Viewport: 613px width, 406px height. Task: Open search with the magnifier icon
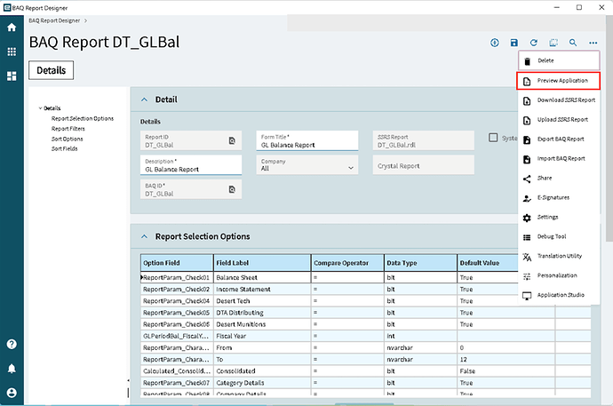573,43
